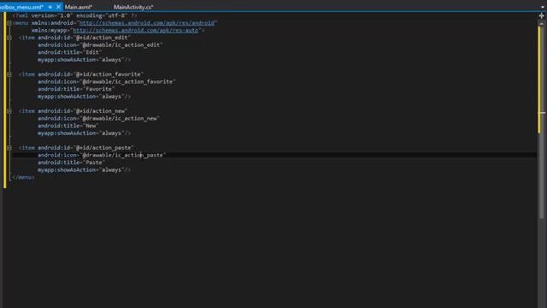Click the closing </menu> tag

[23, 177]
